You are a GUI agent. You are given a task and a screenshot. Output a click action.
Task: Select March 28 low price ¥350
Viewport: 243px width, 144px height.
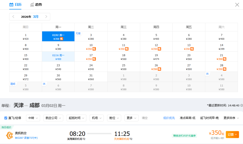(x=221, y=67)
